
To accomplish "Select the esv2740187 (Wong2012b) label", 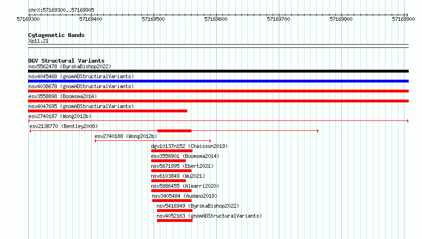I will [x=60, y=116].
